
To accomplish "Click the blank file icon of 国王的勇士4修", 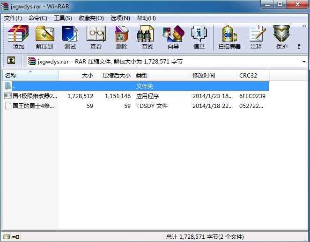I will pos(8,106).
